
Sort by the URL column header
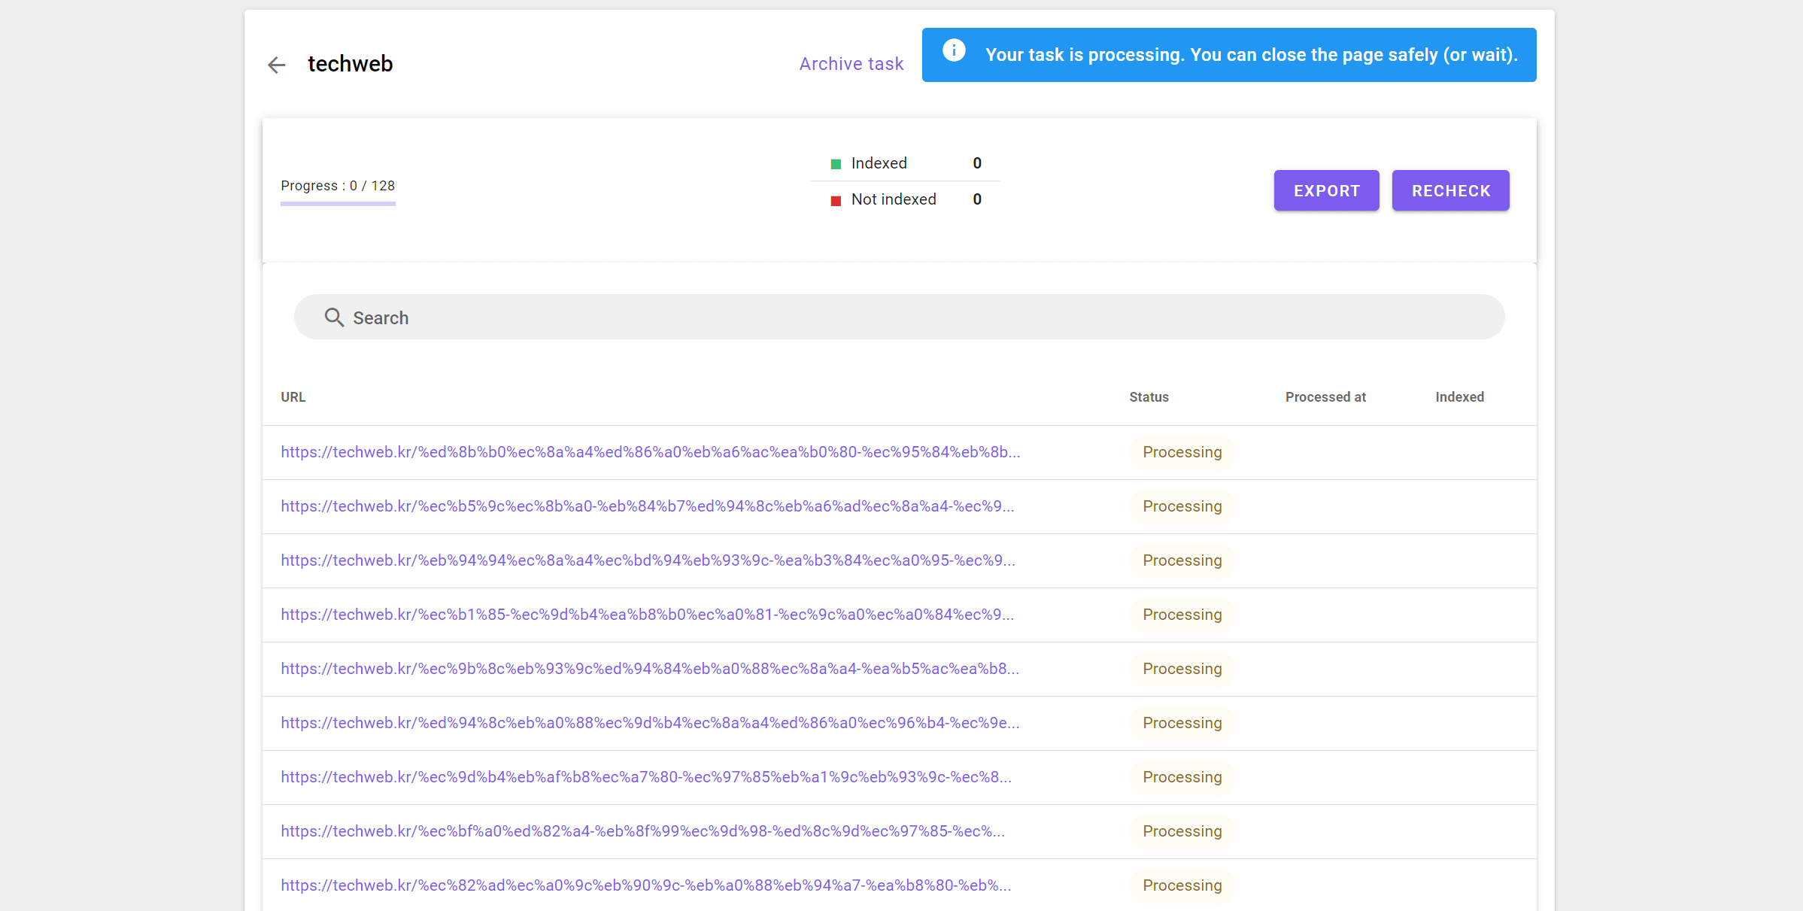pos(293,396)
